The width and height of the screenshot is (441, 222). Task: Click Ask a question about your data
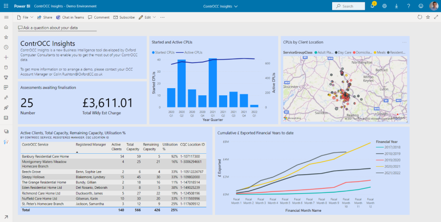click(x=50, y=28)
